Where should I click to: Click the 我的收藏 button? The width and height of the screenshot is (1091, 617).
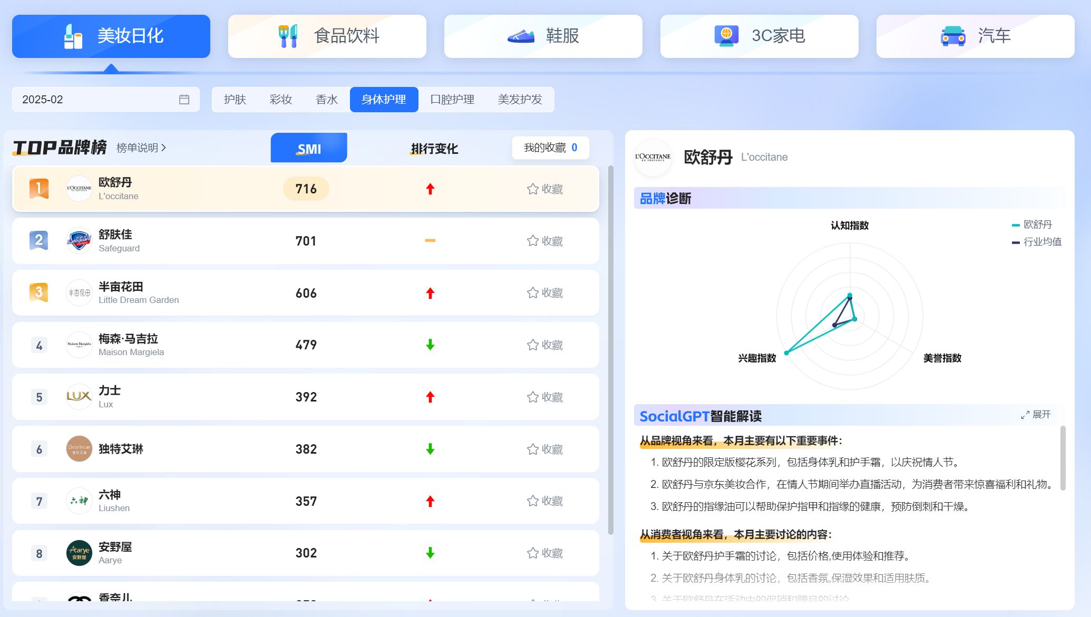click(x=550, y=148)
